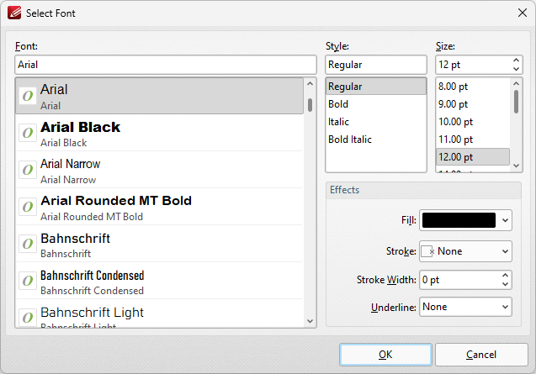The width and height of the screenshot is (536, 374).
Task: Click the PDF-XChange app icon in title bar
Action: (x=14, y=13)
